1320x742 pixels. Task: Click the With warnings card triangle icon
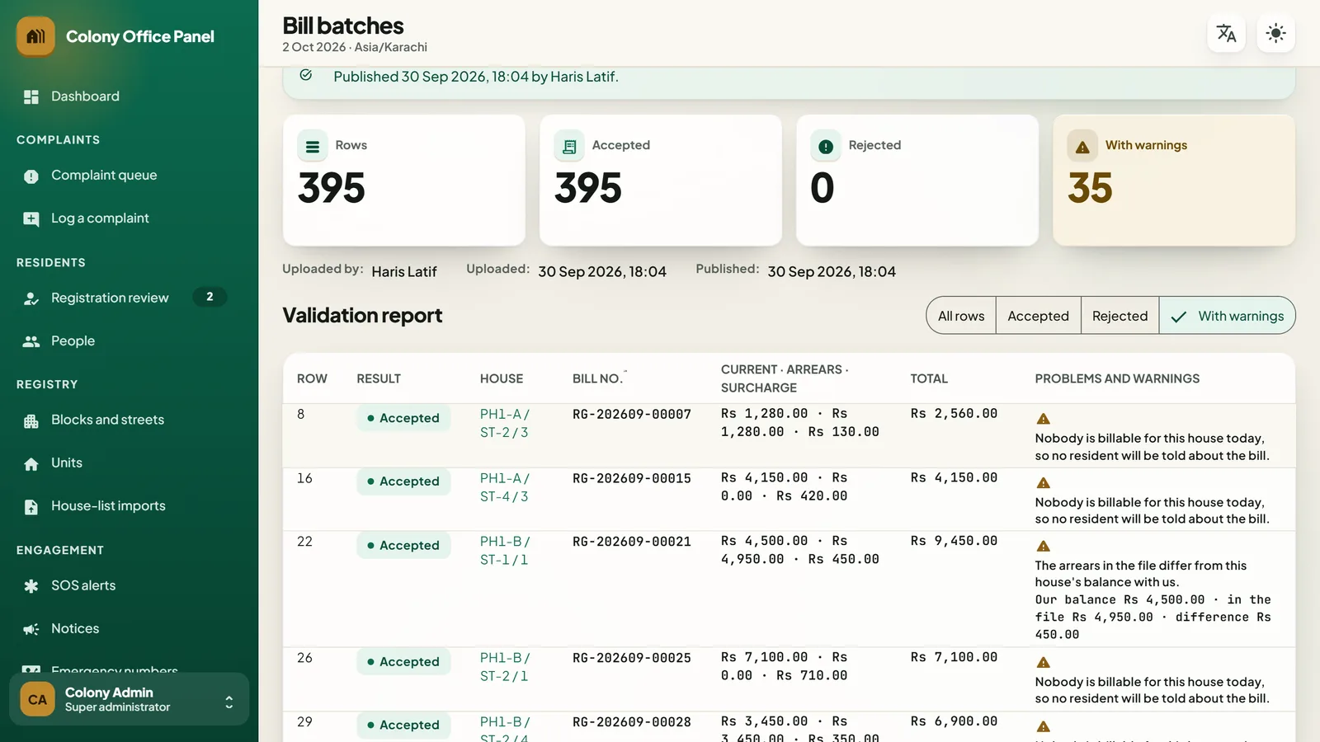(x=1082, y=147)
